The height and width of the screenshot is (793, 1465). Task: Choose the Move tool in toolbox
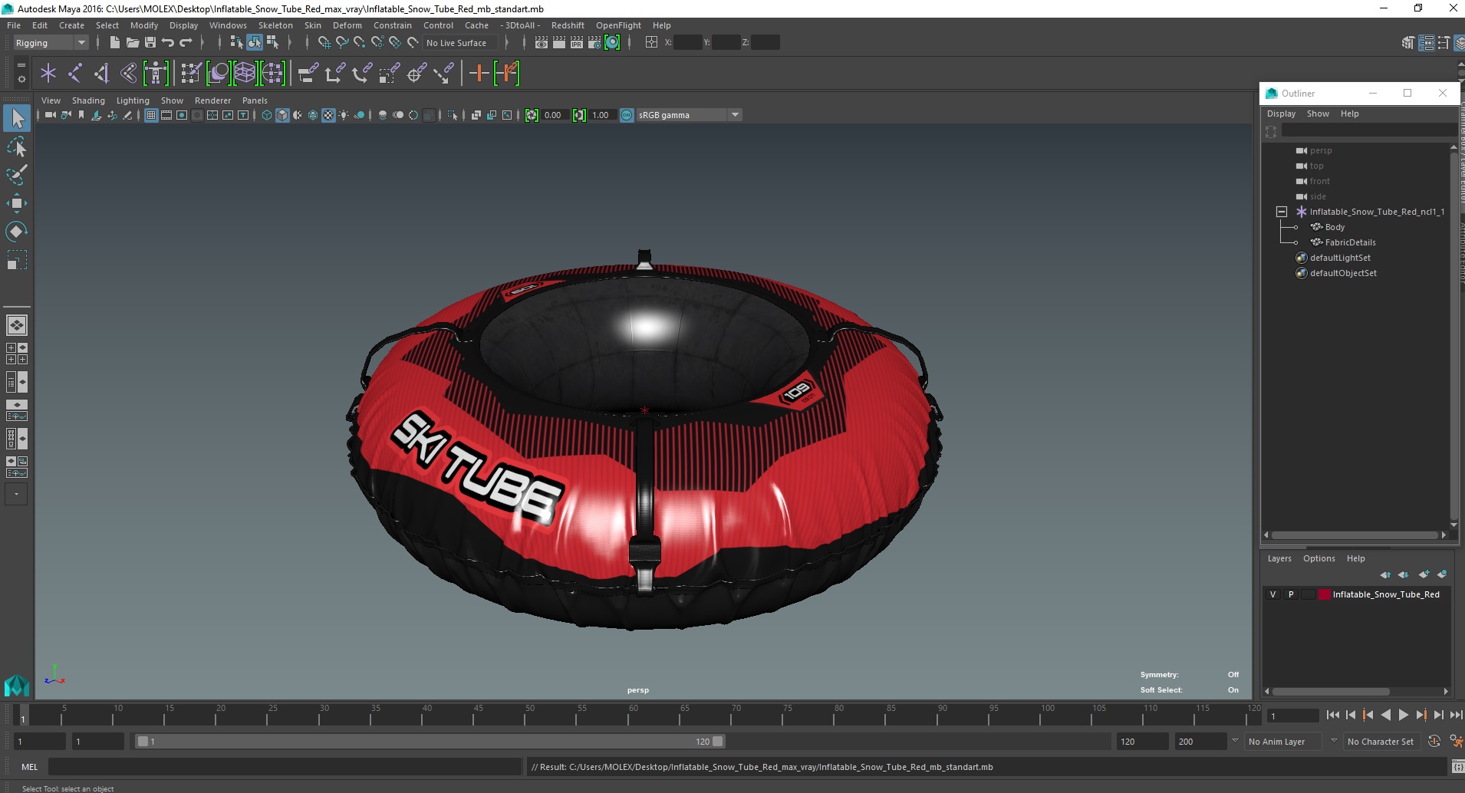click(x=17, y=203)
